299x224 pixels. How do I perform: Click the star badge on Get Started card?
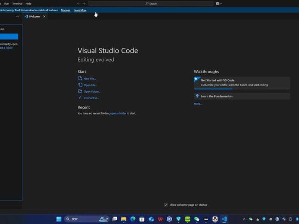pyautogui.click(x=196, y=79)
